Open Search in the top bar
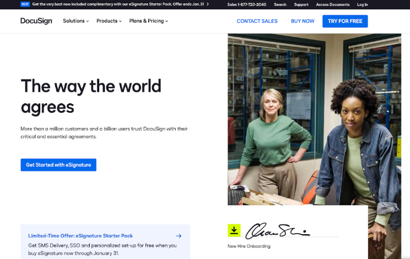The height and width of the screenshot is (259, 410). coord(280,4)
